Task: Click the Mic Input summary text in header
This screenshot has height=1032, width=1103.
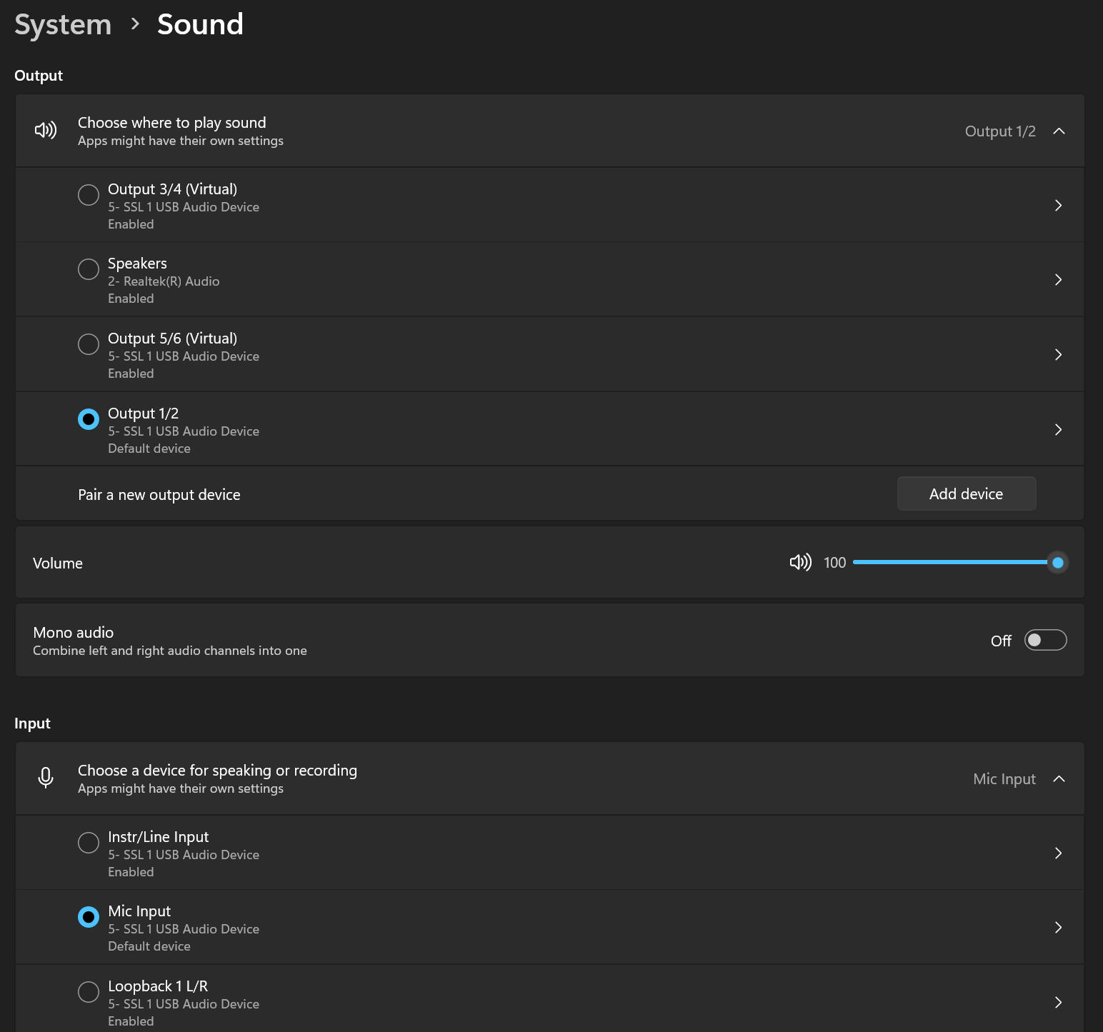Action: tap(1004, 778)
